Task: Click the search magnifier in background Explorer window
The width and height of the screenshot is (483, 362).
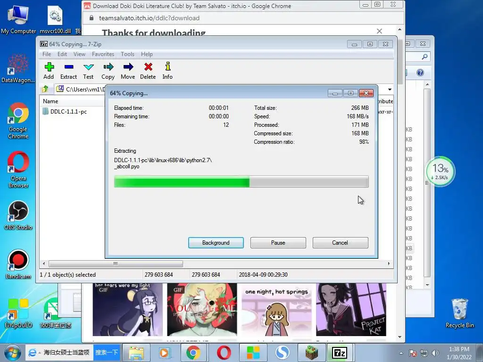Action: (x=425, y=57)
